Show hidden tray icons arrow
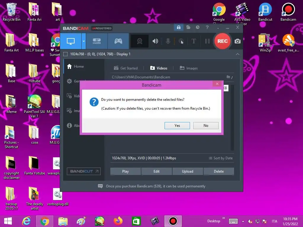Screen dimensions: 303x227 (x=243, y=221)
